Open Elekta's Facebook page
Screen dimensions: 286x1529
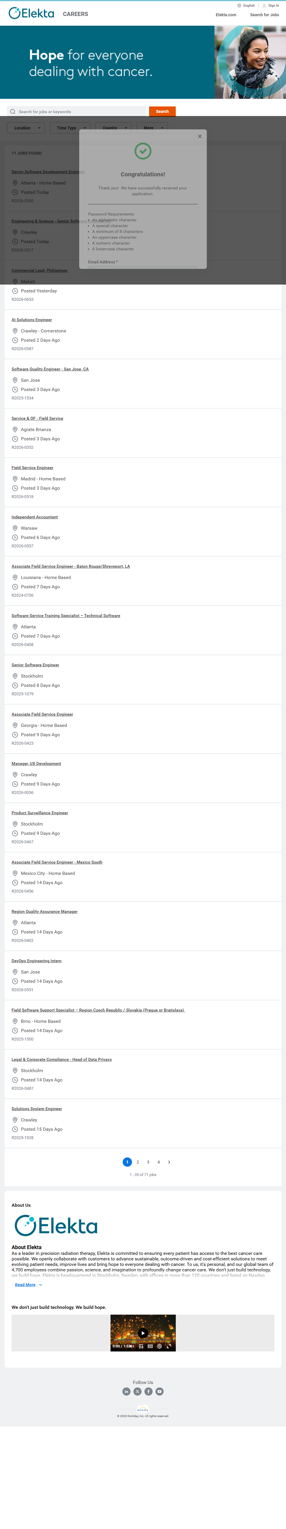(148, 1391)
